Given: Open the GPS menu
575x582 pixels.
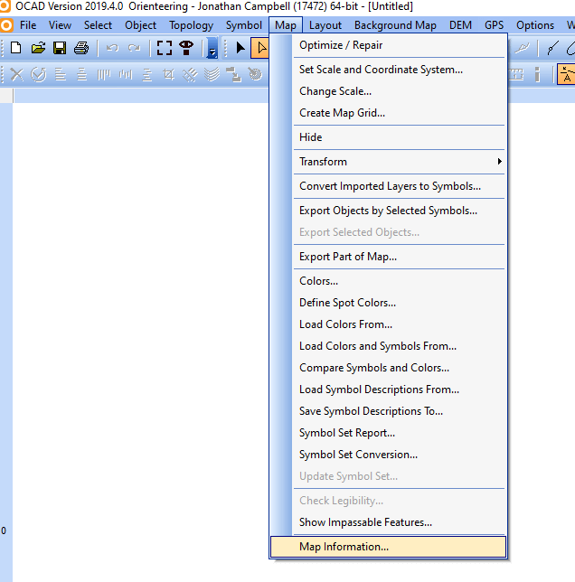Looking at the screenshot, I should click(x=494, y=25).
